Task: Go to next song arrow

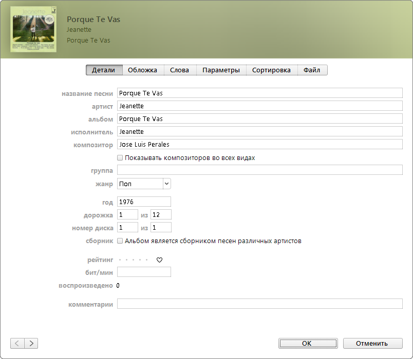Action: coord(31,343)
